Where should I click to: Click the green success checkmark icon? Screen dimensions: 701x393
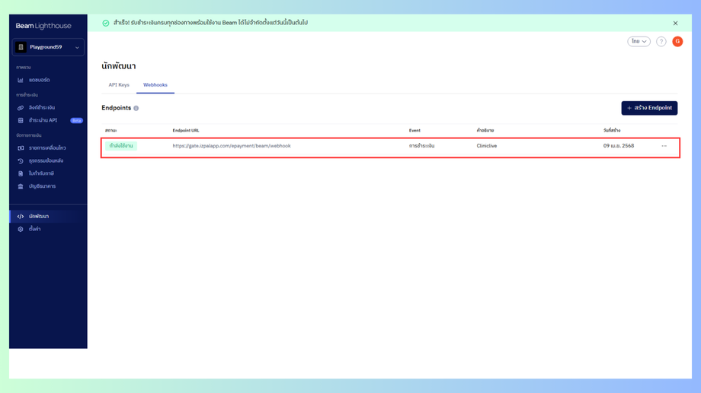(106, 24)
